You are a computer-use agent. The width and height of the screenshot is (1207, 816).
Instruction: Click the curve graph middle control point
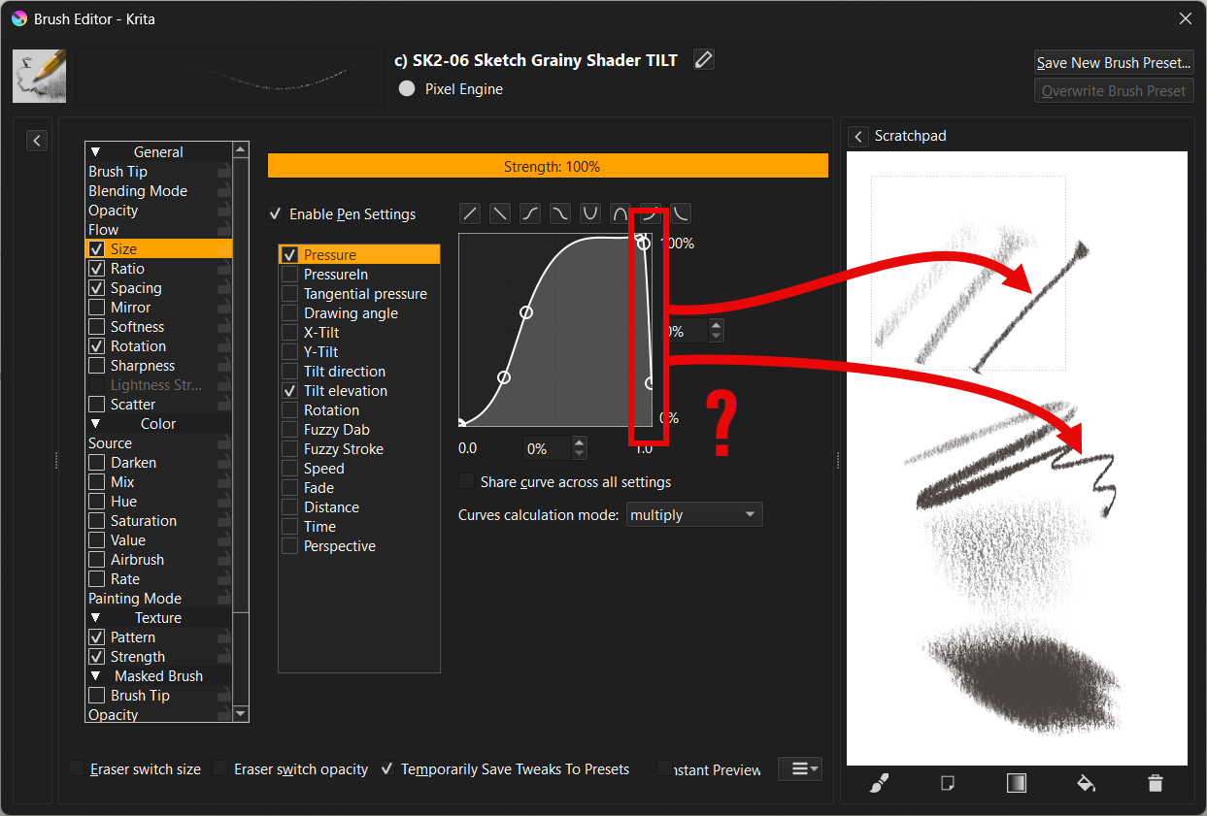point(526,312)
